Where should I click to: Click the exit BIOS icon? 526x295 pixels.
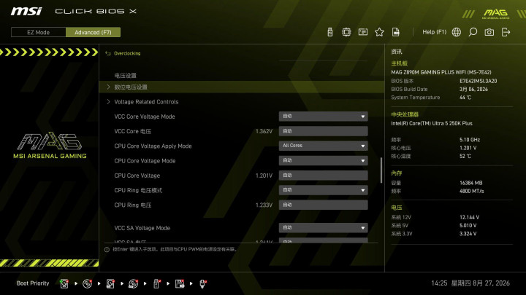click(506, 32)
